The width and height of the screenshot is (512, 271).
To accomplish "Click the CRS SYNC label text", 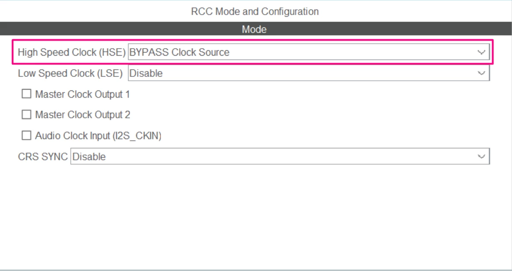I will click(x=43, y=157).
